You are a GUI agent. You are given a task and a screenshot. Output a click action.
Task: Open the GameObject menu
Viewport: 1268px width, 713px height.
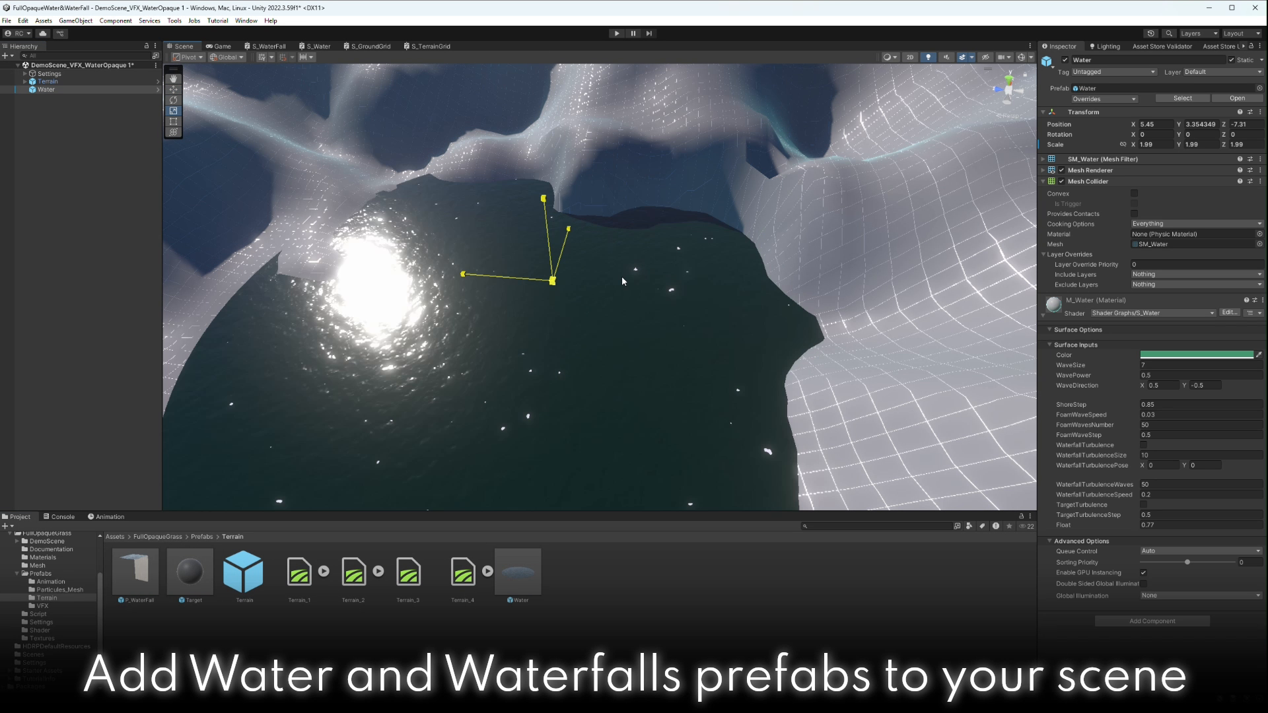[76, 20]
